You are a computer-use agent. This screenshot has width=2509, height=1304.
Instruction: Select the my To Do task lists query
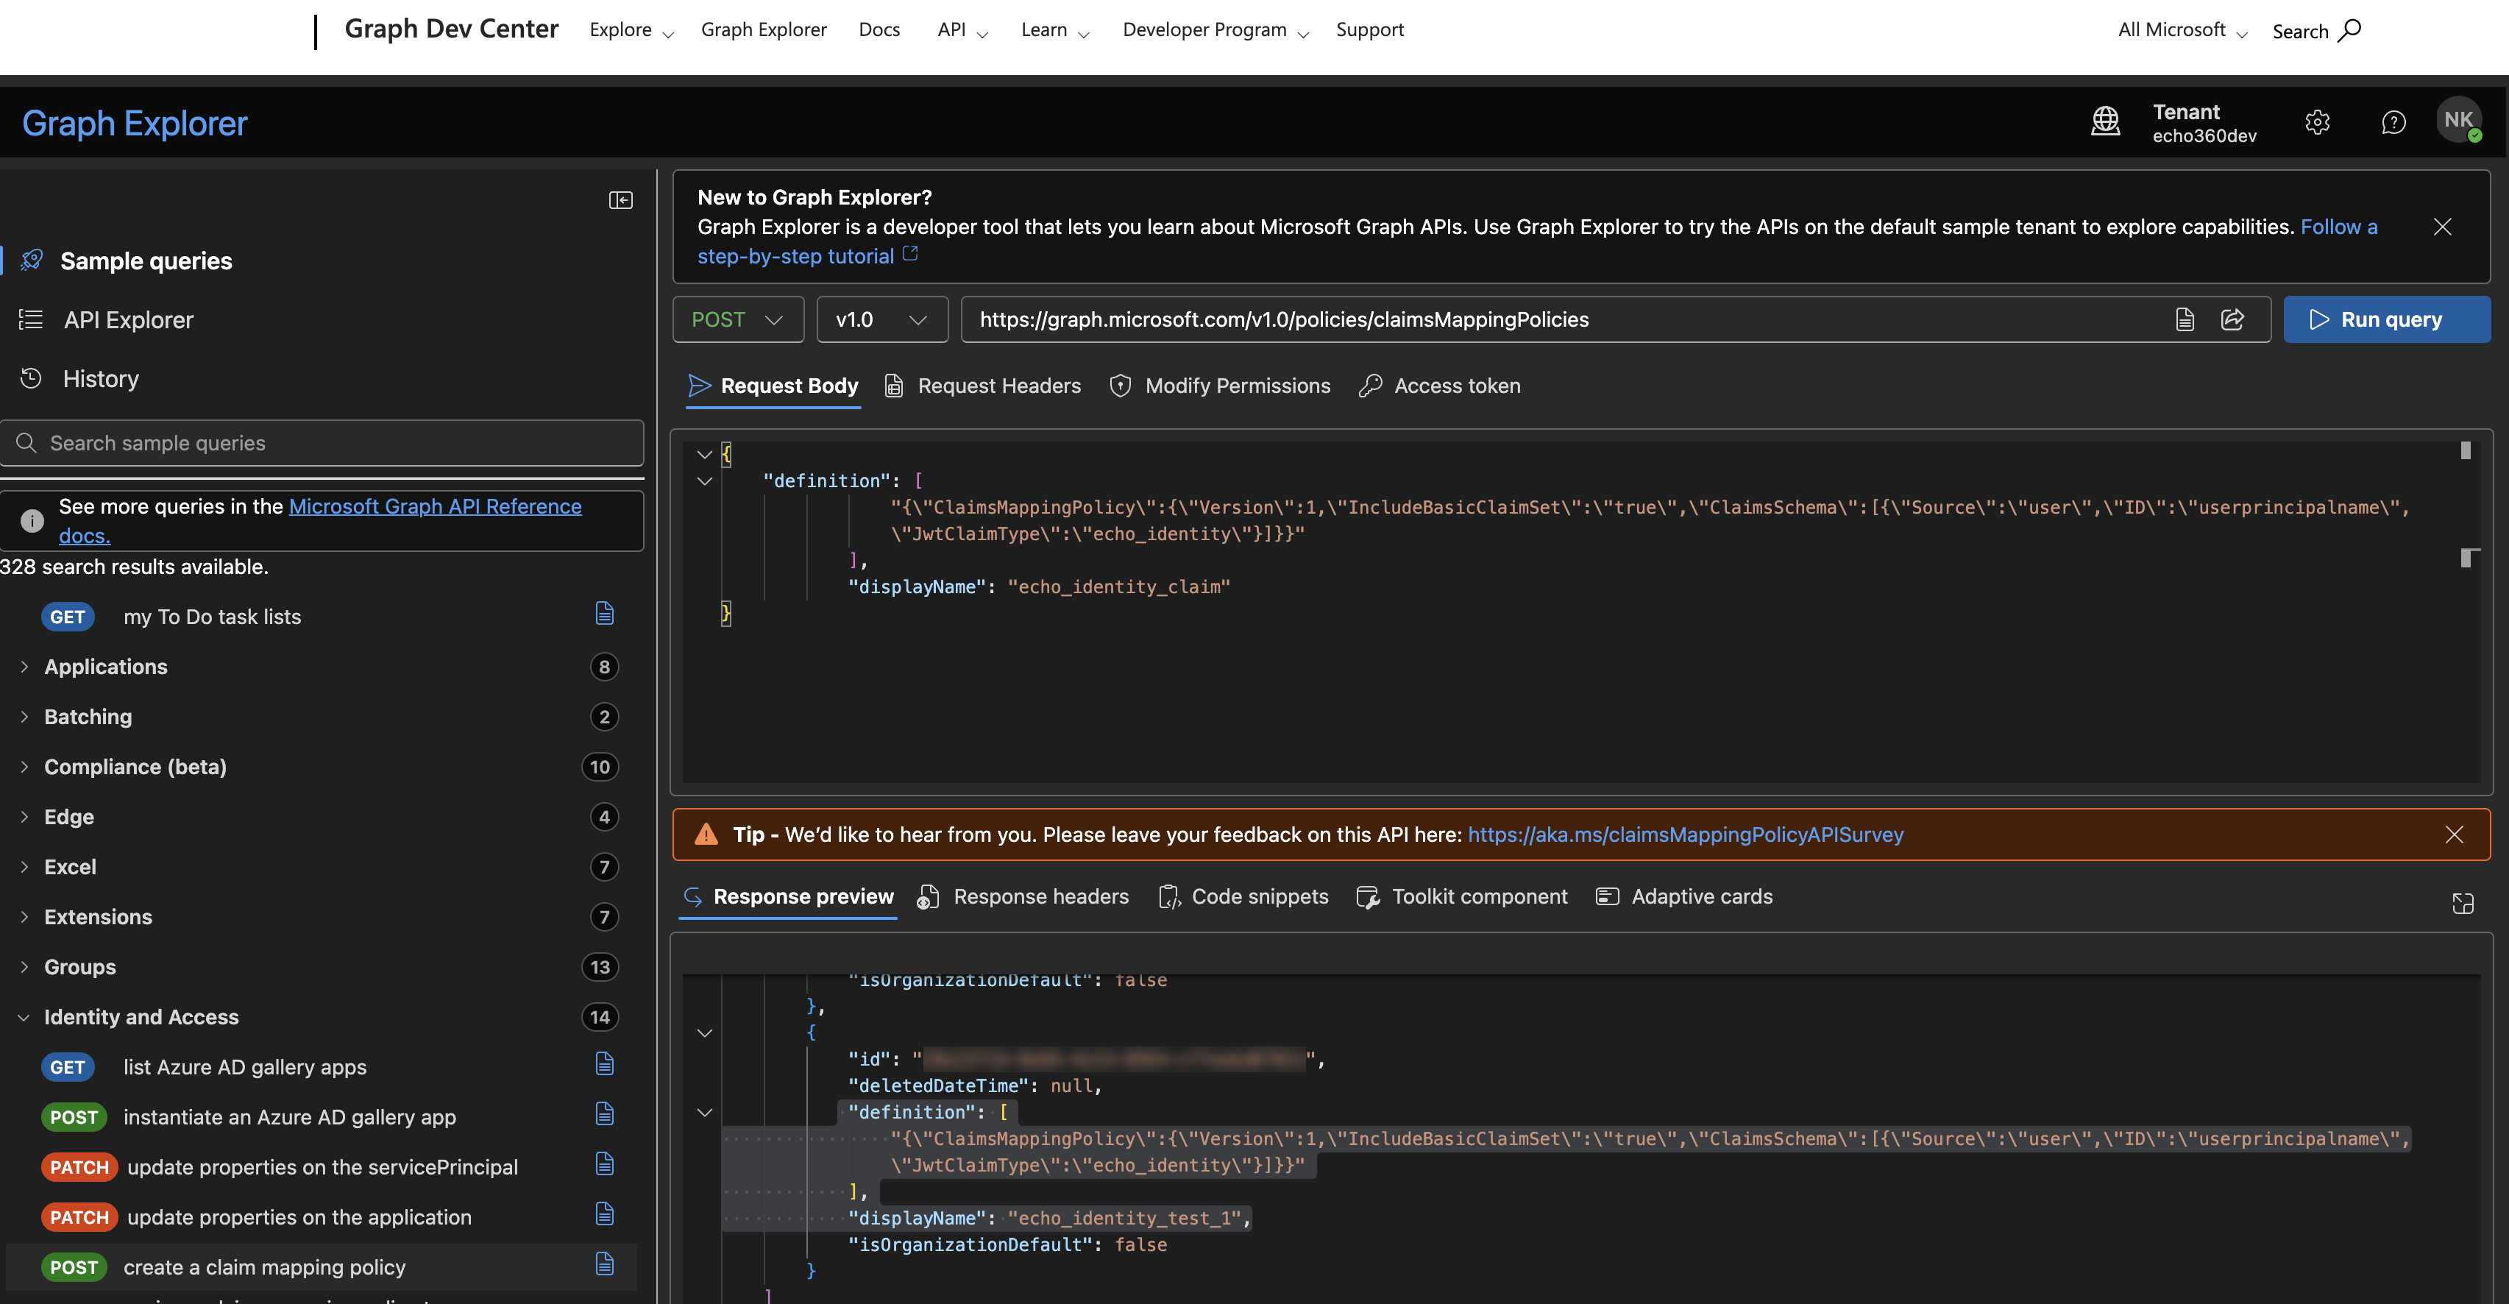click(213, 617)
